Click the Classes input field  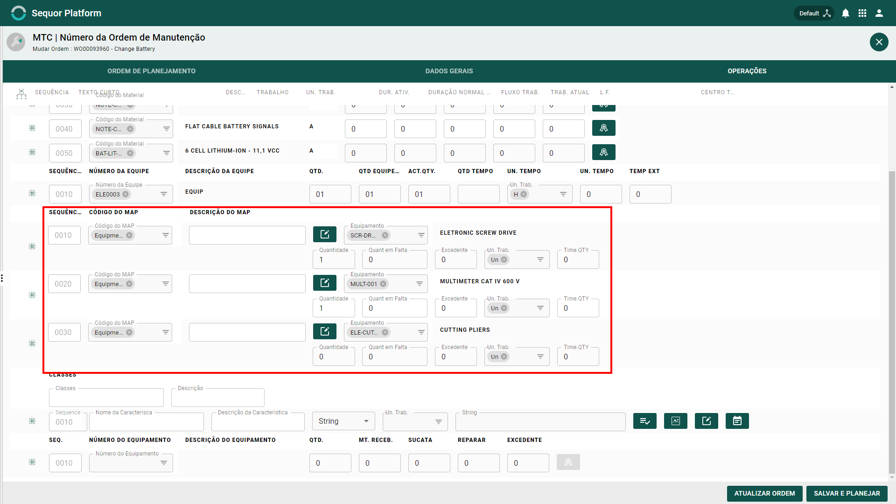(x=106, y=398)
